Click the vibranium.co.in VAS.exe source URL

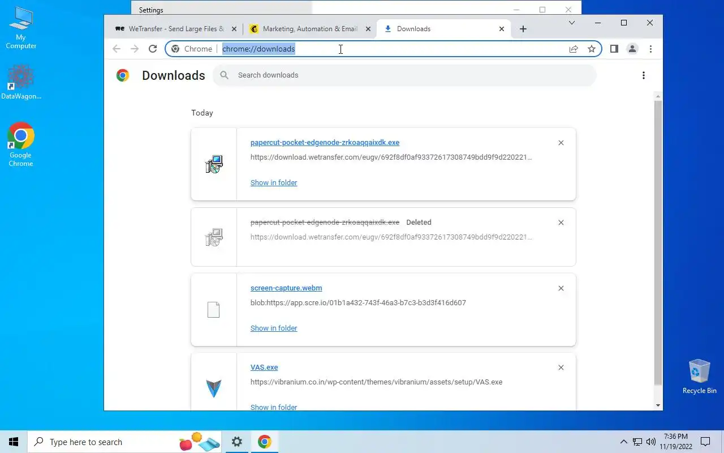376,382
